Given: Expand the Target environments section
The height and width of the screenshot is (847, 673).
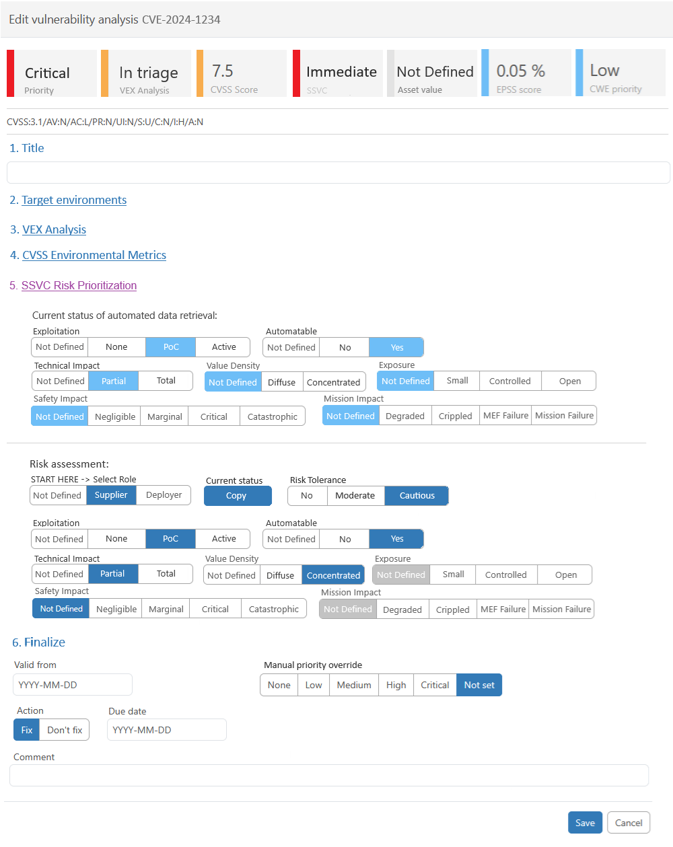Looking at the screenshot, I should coord(74,200).
